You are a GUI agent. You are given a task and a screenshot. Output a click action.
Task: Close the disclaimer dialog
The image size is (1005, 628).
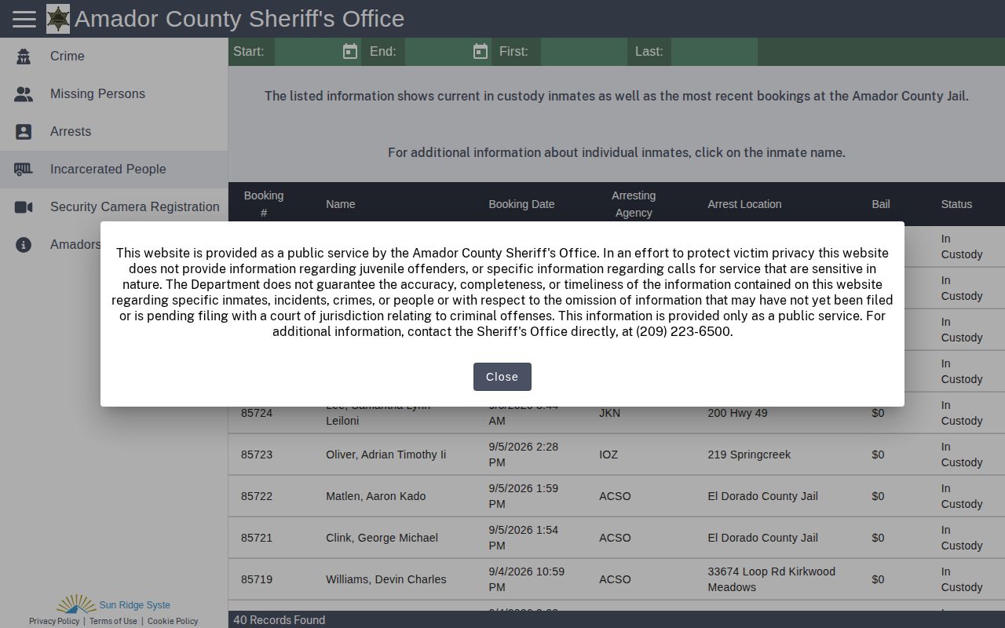tap(502, 377)
